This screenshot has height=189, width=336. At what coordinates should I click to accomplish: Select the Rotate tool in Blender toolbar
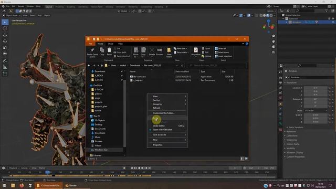click(5, 41)
